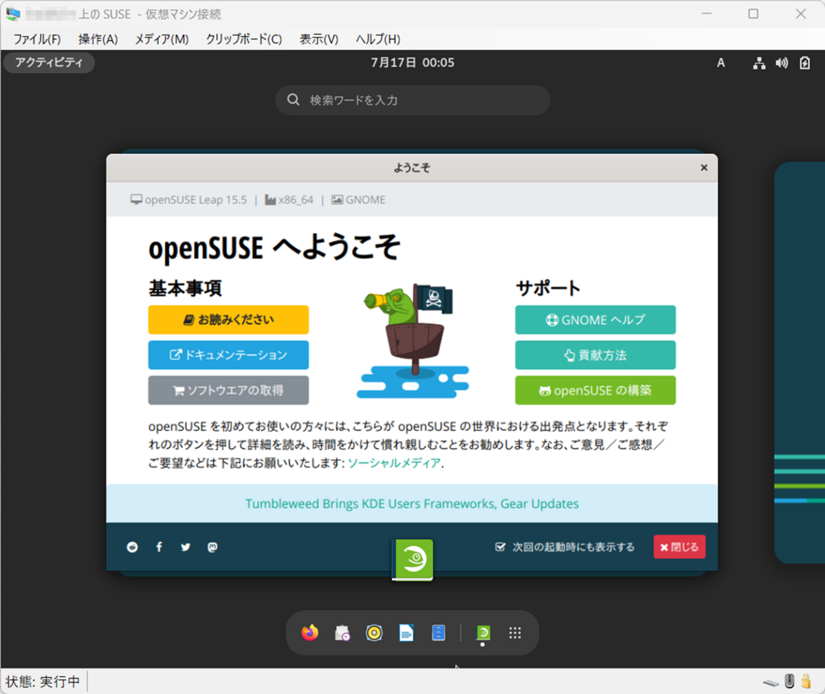
Task: Open the メディア(M) menu
Action: (x=162, y=39)
